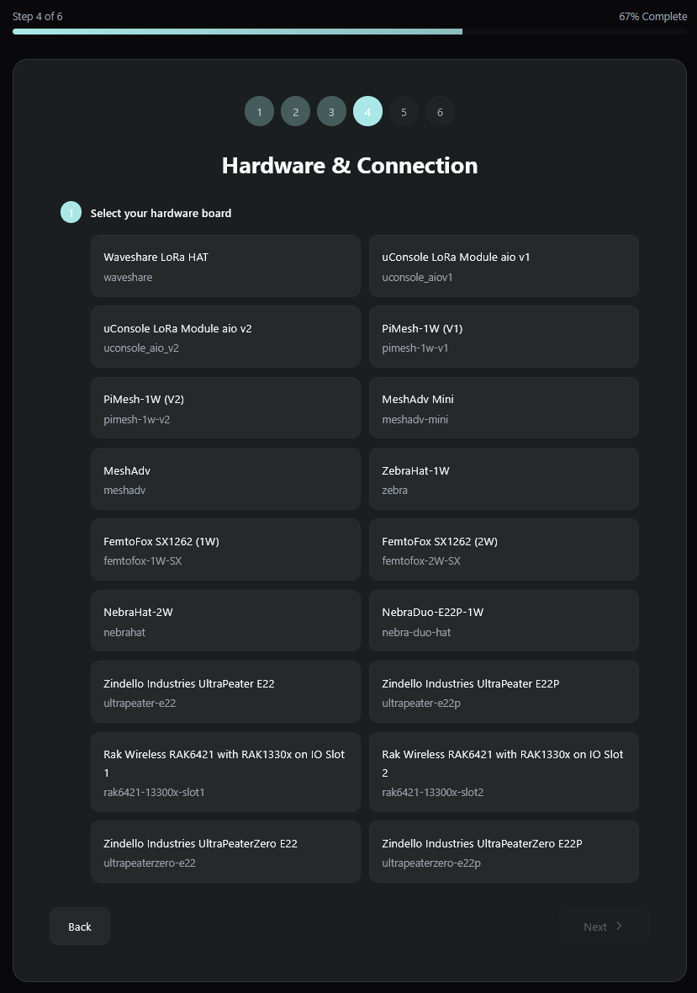Select the Waveshare LoRa HAT board
This screenshot has height=993, width=697.
tap(225, 266)
